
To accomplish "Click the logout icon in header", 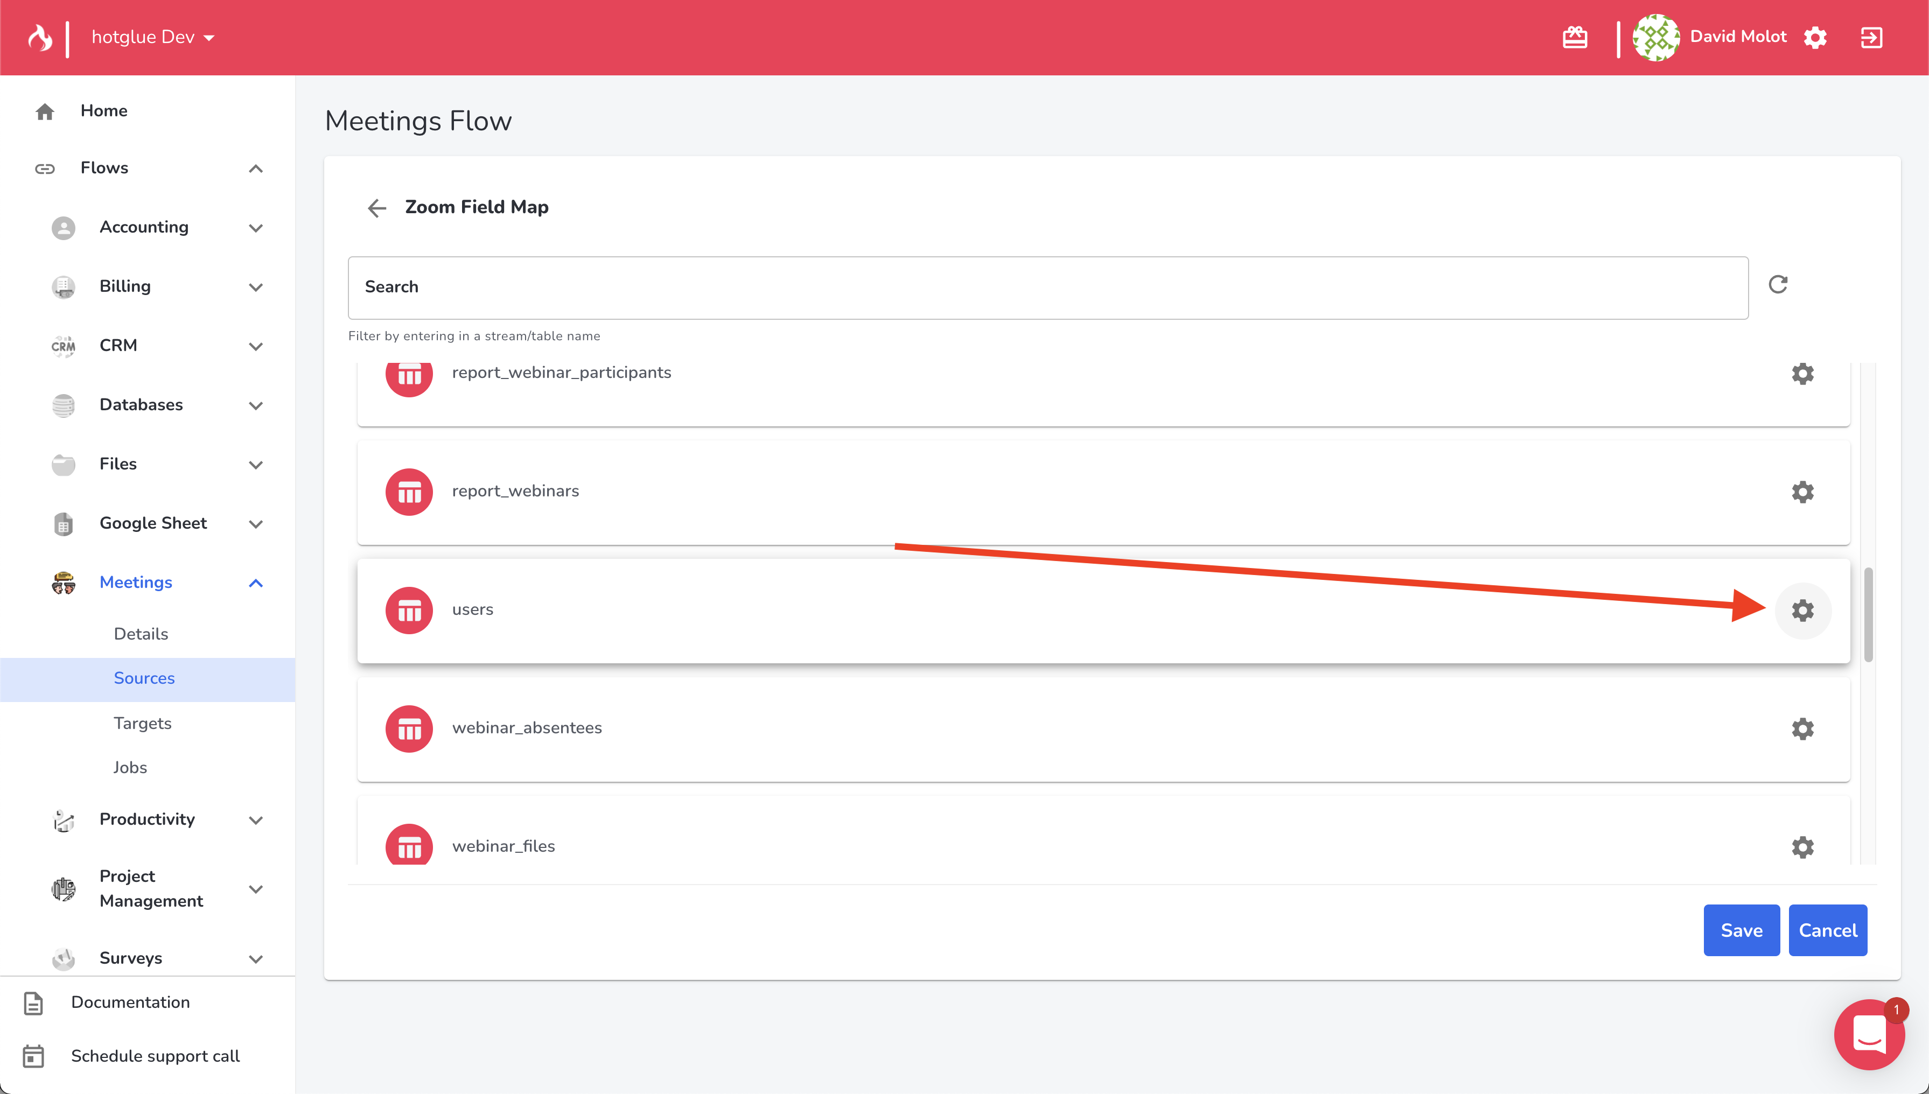I will (1870, 38).
